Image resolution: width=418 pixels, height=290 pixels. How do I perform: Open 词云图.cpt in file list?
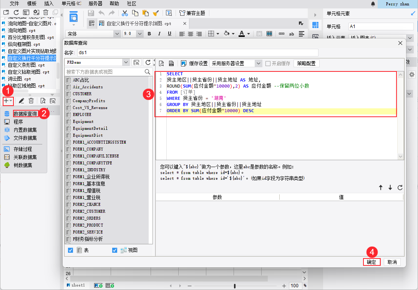tap(19, 79)
